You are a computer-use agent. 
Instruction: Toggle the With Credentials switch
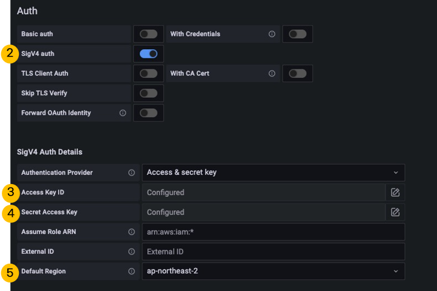(298, 34)
